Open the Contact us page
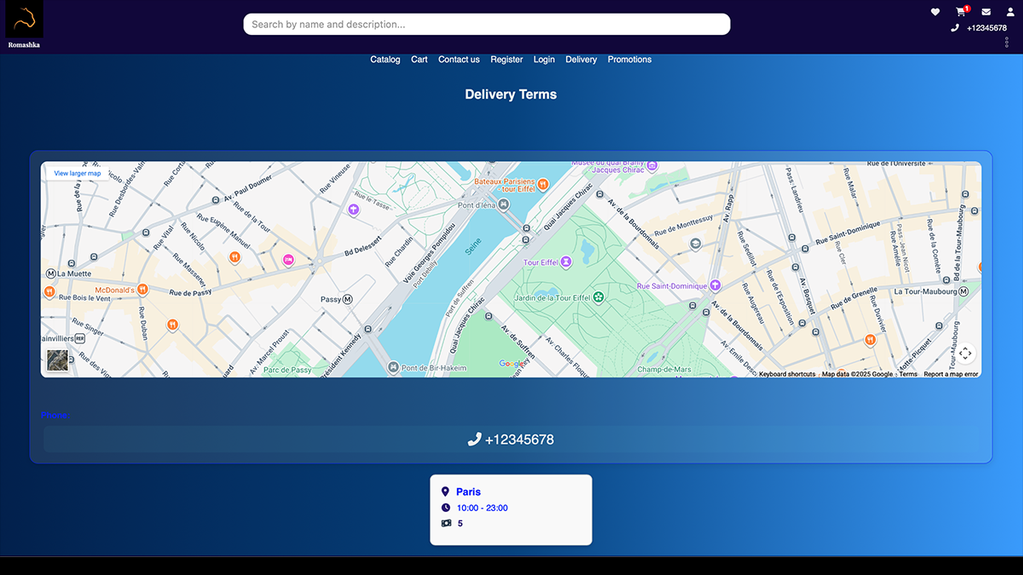 pos(459,60)
